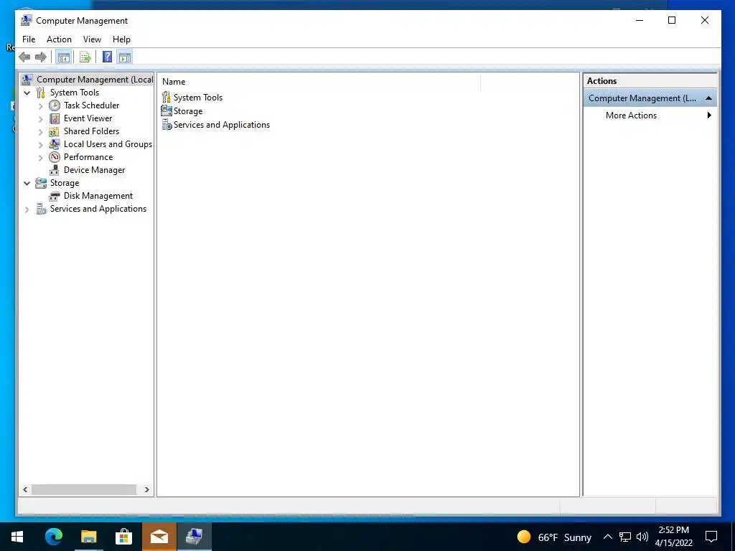The height and width of the screenshot is (551, 735).
Task: Toggle the Show/Hide Action Pane icon
Action: coord(125,57)
